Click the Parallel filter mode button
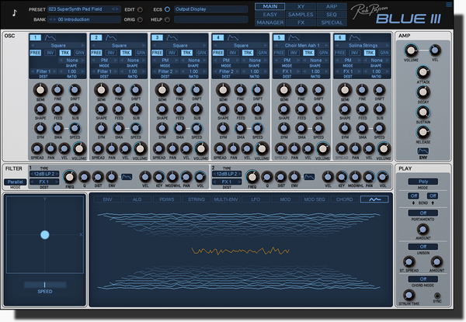The height and width of the screenshot is (322, 466). click(x=15, y=182)
